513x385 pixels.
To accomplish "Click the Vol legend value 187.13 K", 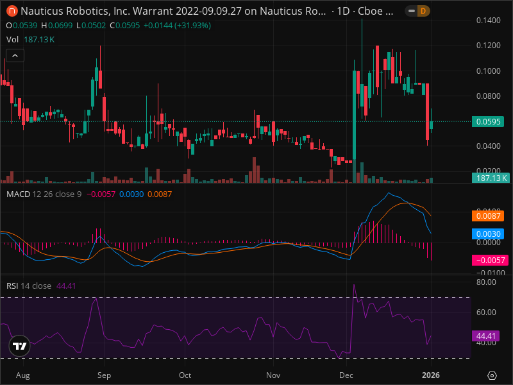I will pyautogui.click(x=39, y=40).
